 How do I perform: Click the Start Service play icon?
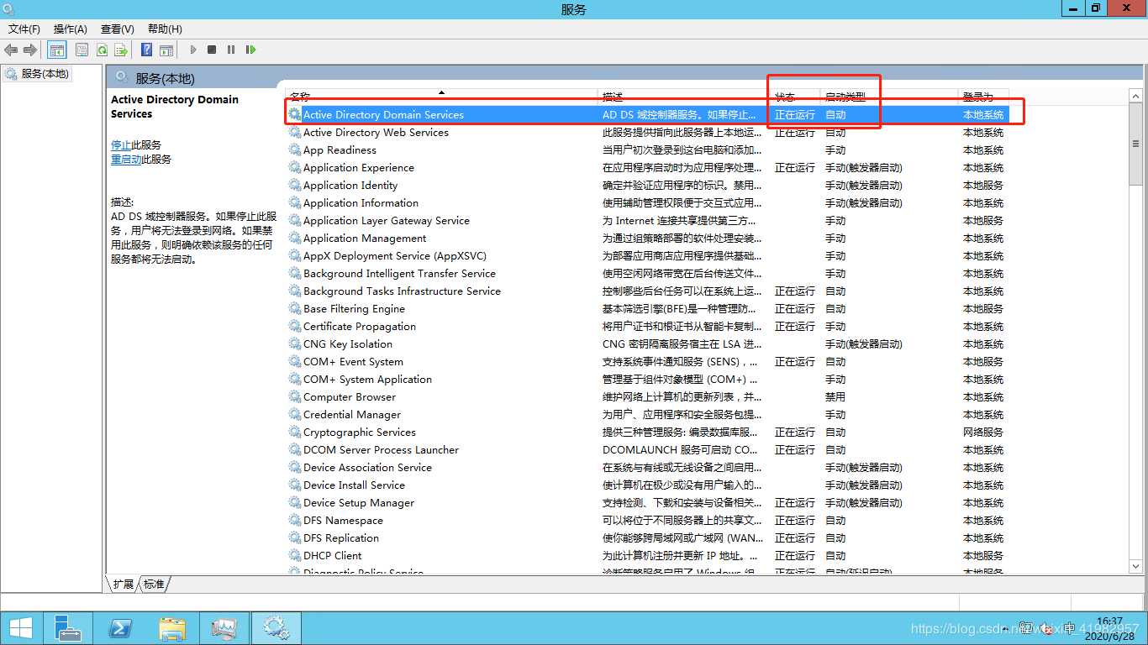pos(193,50)
